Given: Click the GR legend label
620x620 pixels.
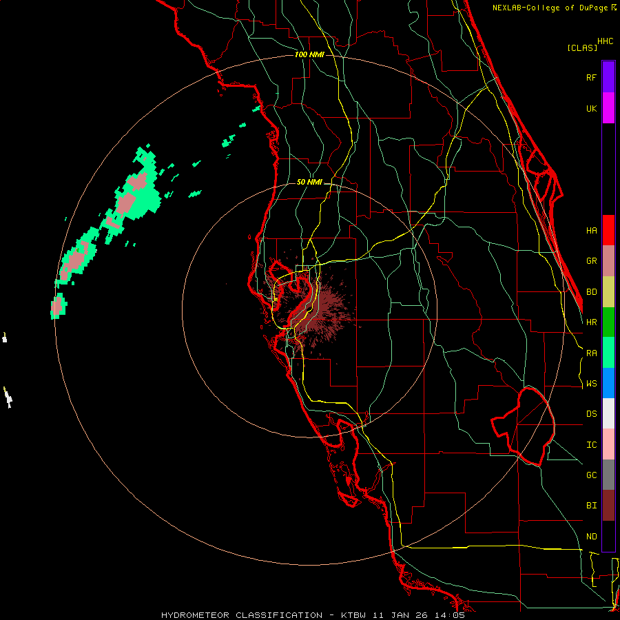Looking at the screenshot, I should 591,261.
